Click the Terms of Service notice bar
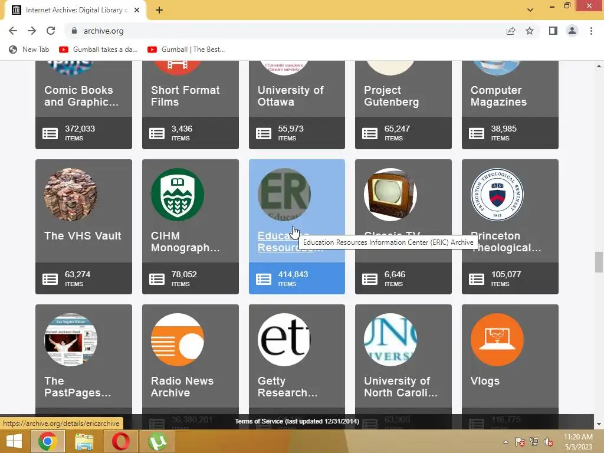Image resolution: width=604 pixels, height=453 pixels. [x=297, y=421]
